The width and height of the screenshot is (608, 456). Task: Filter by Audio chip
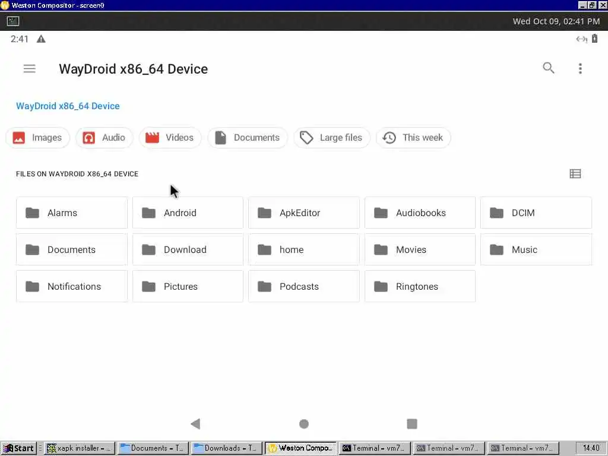click(x=104, y=138)
